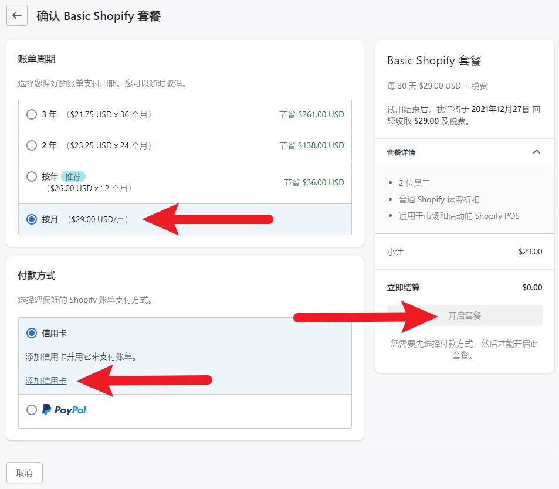The width and height of the screenshot is (559, 489).
Task: Click the 账单周期 section heading
Action: 37,59
